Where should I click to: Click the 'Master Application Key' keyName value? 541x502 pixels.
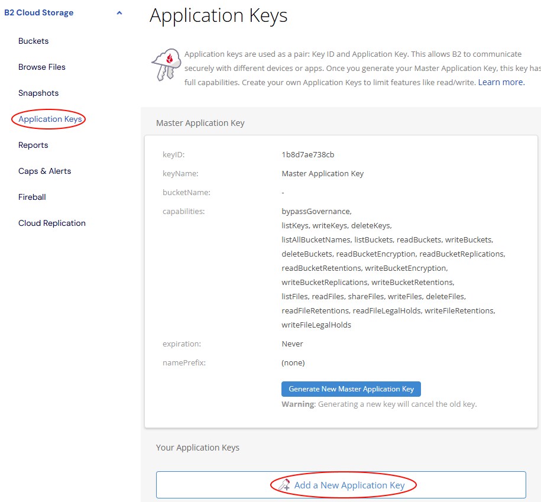pyautogui.click(x=323, y=174)
